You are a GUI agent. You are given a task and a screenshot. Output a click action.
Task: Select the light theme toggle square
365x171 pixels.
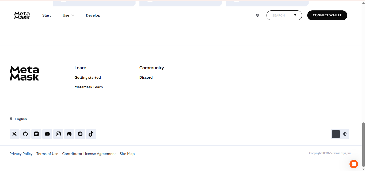pyautogui.click(x=336, y=134)
